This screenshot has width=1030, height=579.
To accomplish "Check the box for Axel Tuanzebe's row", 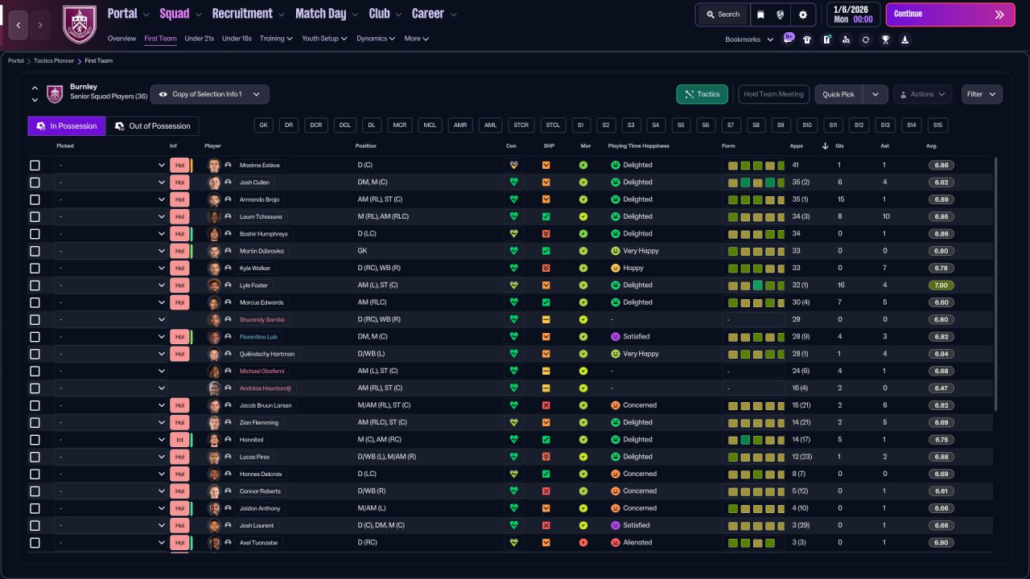I will [x=35, y=543].
